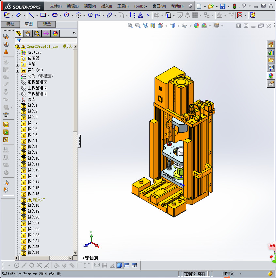The image size is (276, 278).
Task: Open 编辑(E) menu
Action: click(x=73, y=6)
